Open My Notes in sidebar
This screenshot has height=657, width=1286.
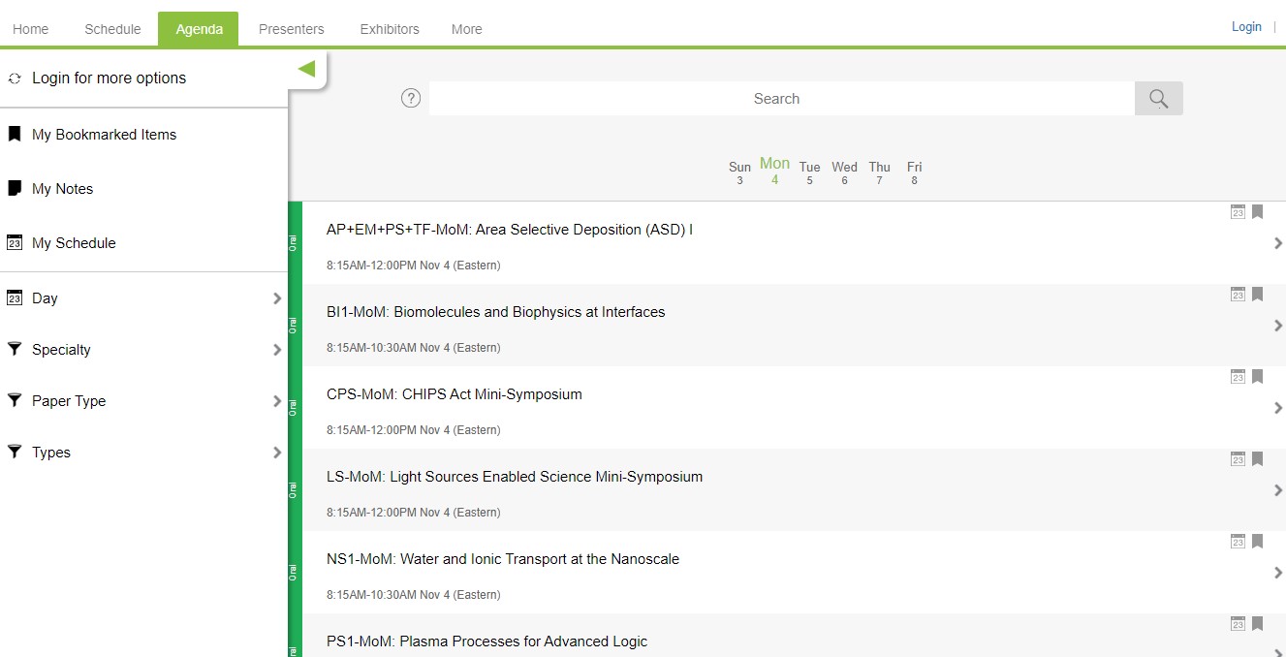[x=62, y=189]
